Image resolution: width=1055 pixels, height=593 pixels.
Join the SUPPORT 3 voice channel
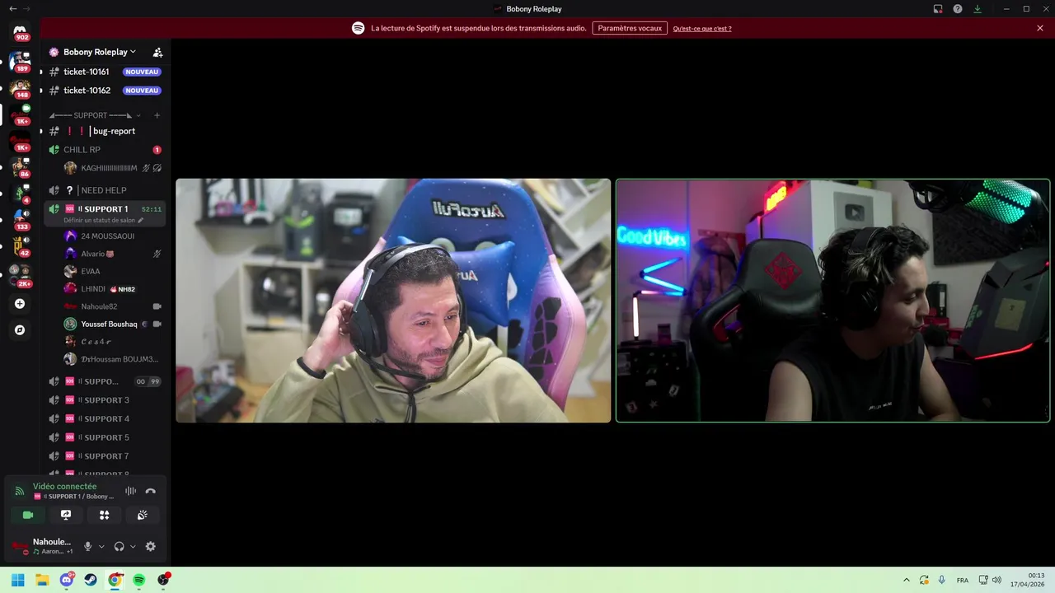pos(105,400)
